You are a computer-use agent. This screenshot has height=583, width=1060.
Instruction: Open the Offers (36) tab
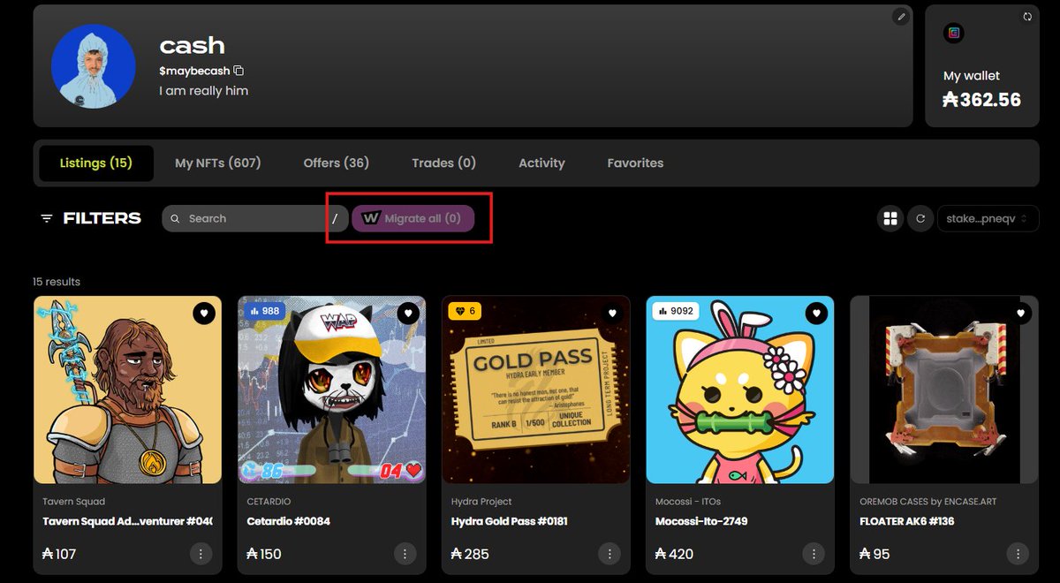tap(337, 163)
